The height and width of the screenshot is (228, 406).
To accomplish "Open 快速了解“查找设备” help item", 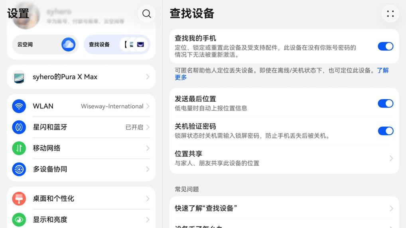I will [284, 208].
